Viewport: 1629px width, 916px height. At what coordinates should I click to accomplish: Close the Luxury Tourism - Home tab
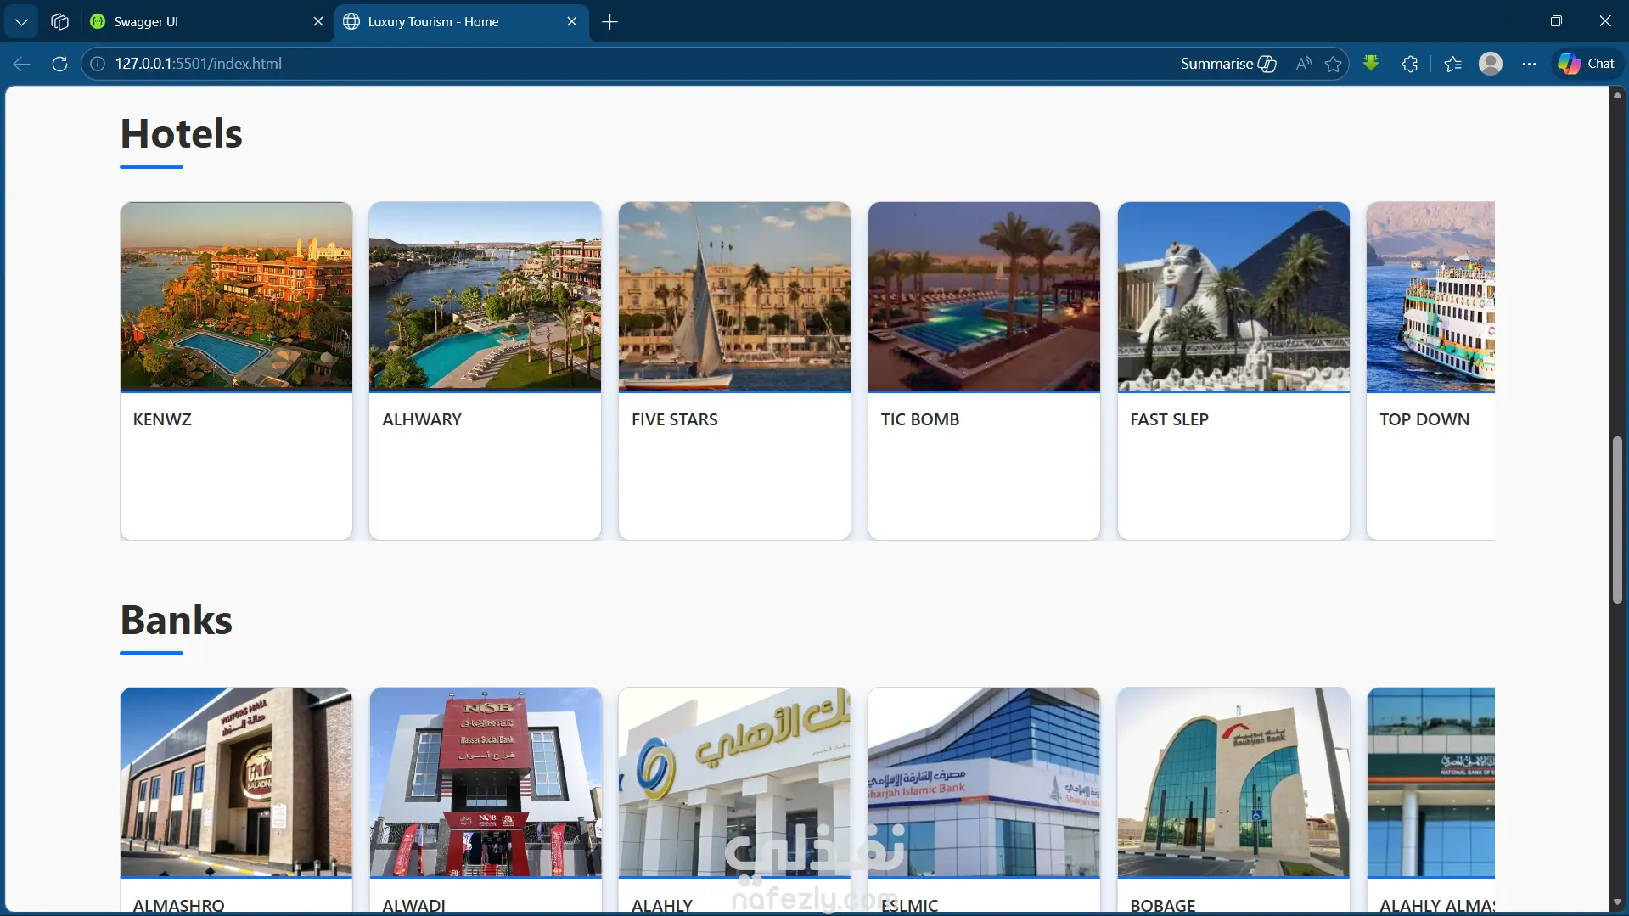click(572, 22)
